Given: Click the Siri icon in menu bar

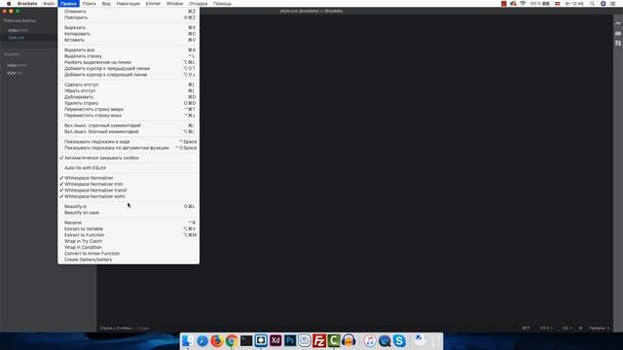Looking at the screenshot, I should point(603,4).
